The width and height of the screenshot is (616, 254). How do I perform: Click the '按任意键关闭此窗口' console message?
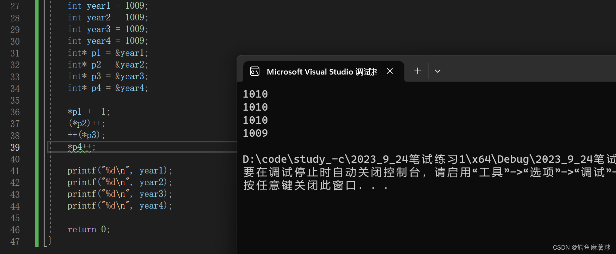click(x=315, y=185)
